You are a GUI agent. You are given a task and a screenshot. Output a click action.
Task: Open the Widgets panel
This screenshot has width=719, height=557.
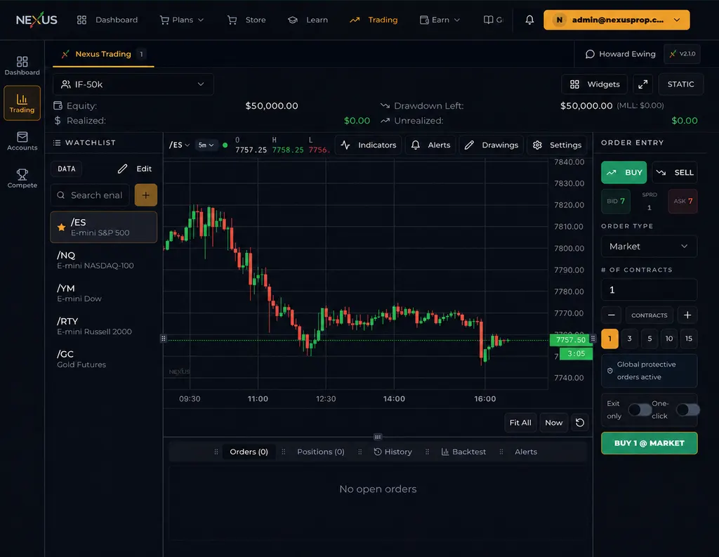595,84
